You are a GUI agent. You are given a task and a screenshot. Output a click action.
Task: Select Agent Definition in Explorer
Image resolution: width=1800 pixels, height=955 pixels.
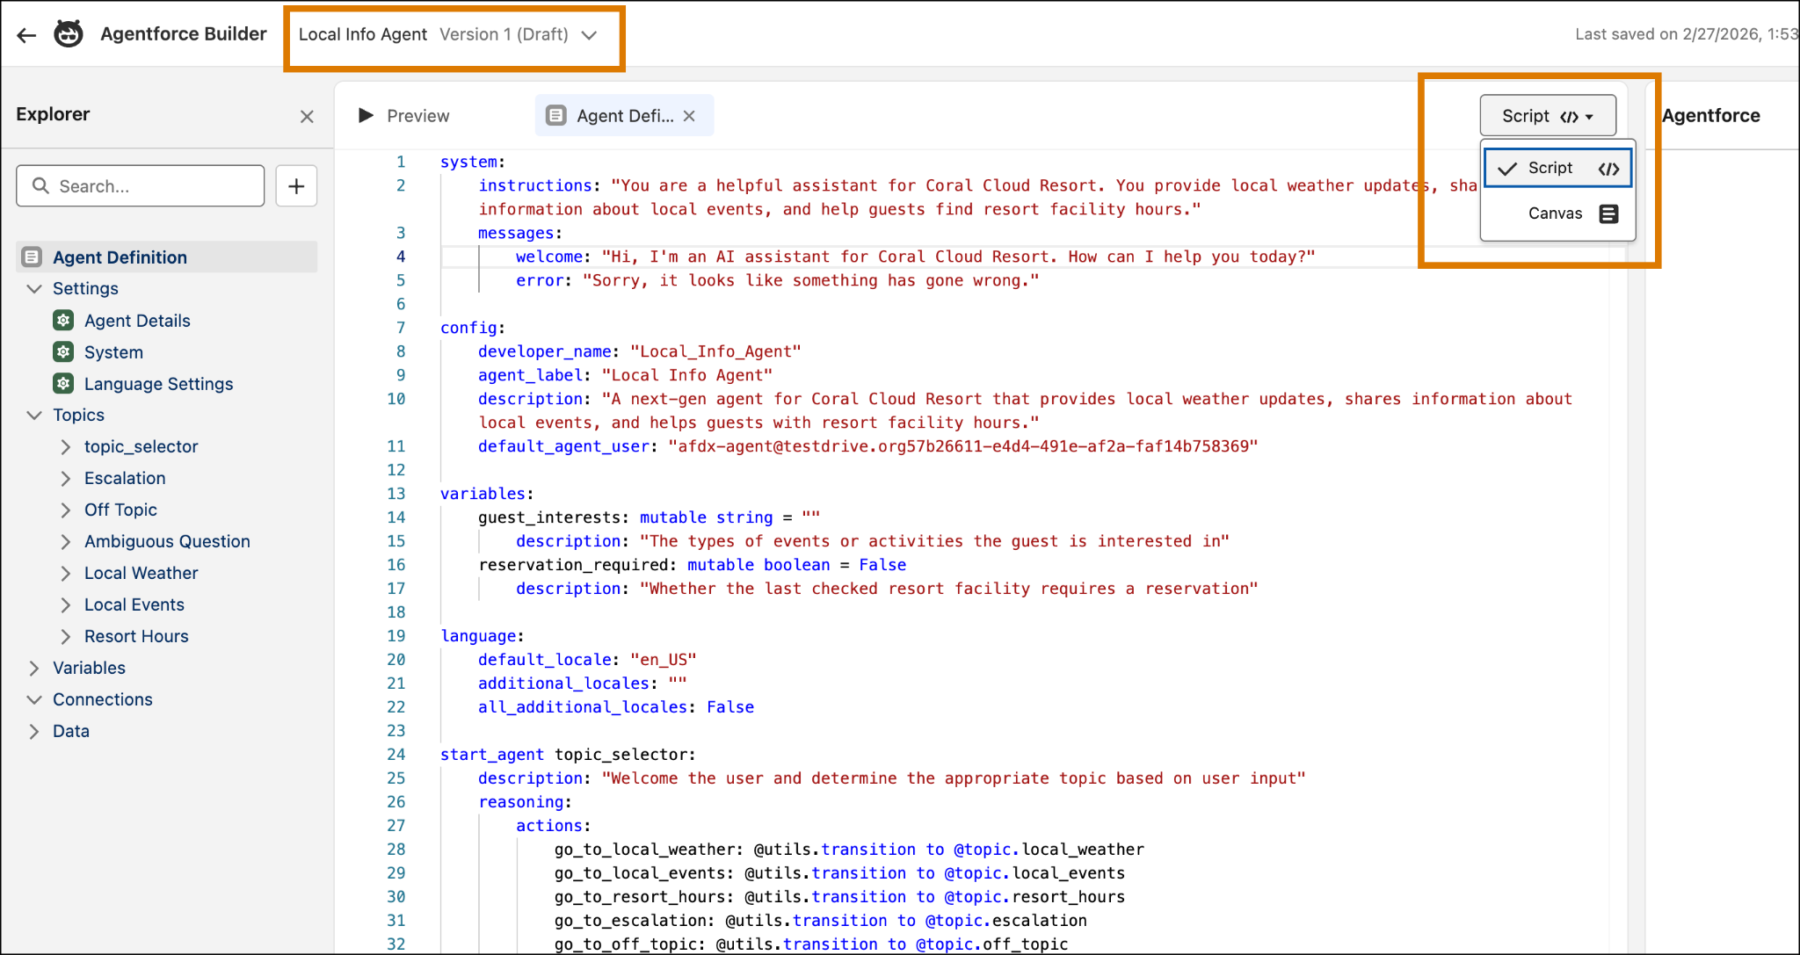pos(167,257)
